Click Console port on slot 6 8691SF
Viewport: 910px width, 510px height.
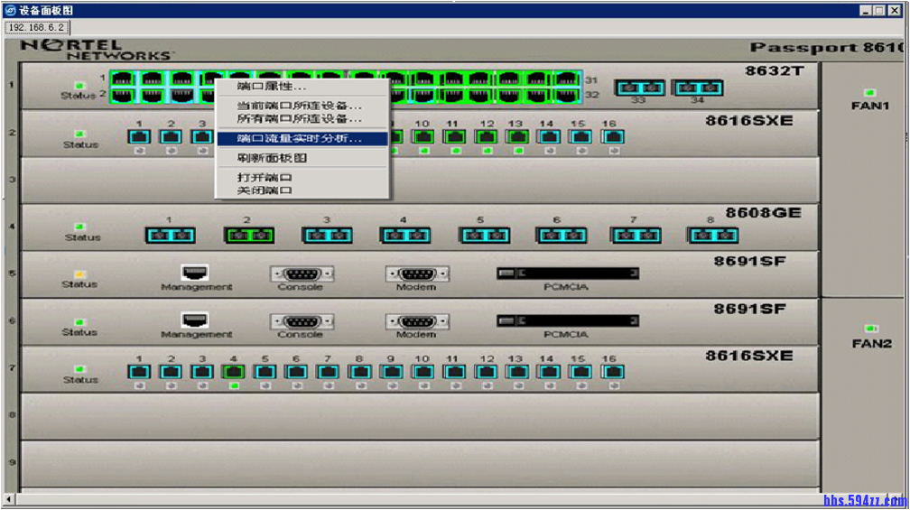[302, 321]
